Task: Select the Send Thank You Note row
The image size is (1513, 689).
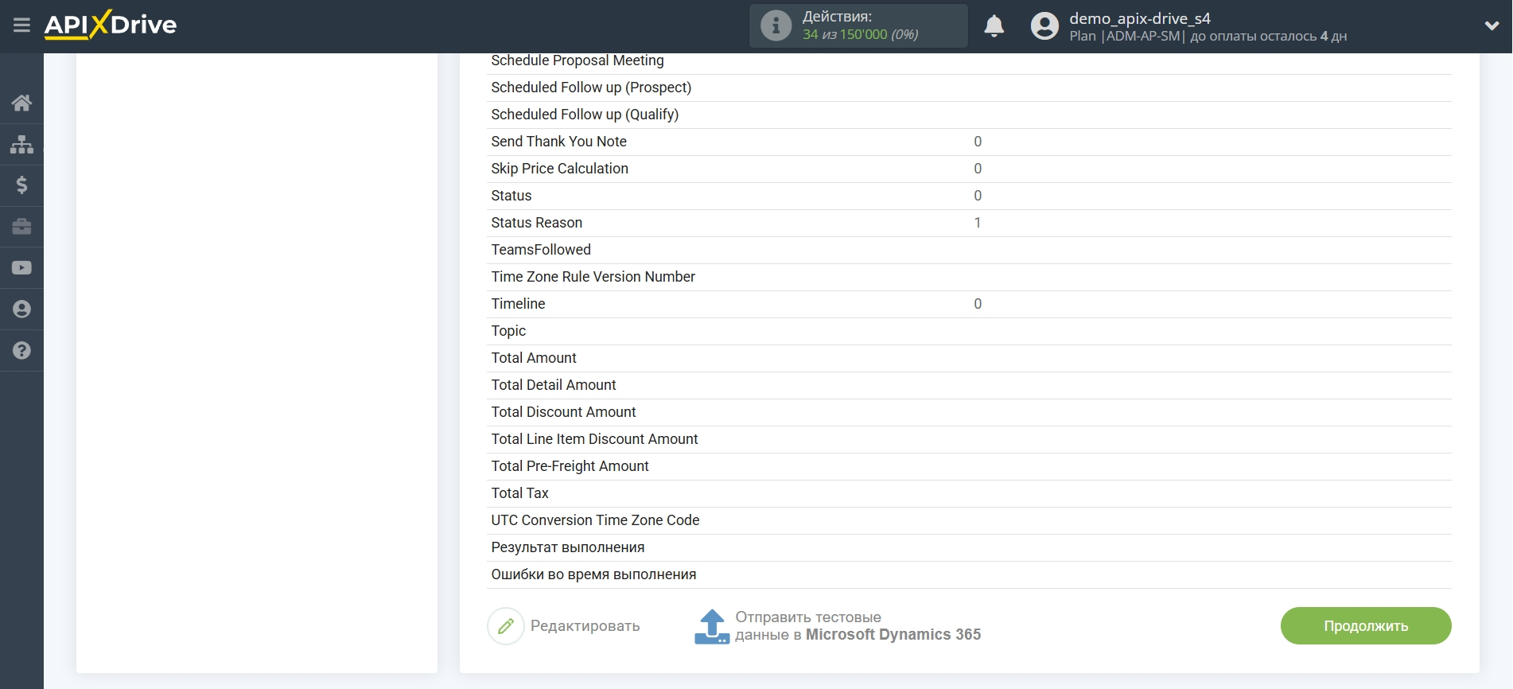Action: tap(969, 142)
